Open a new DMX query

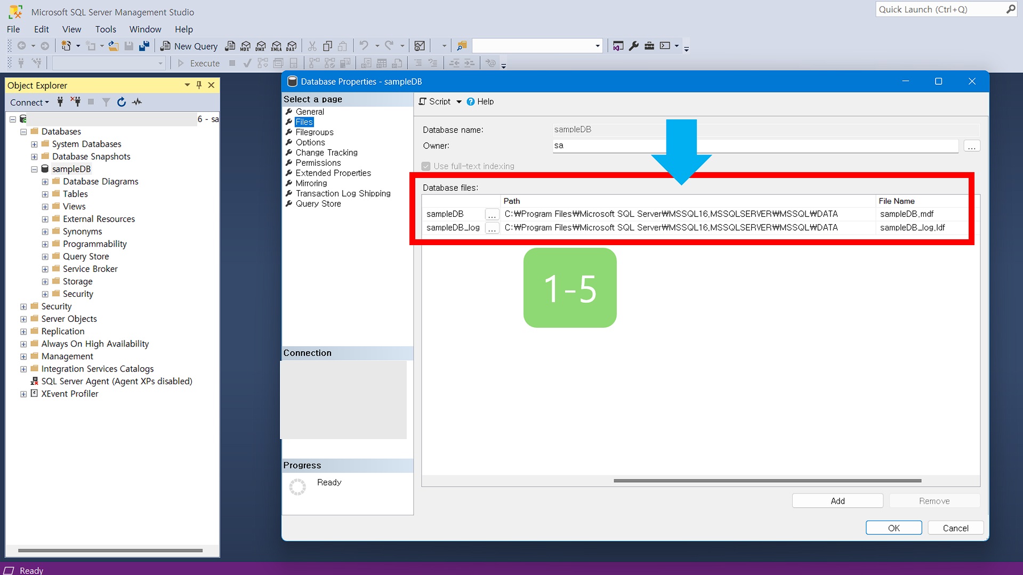pyautogui.click(x=261, y=46)
